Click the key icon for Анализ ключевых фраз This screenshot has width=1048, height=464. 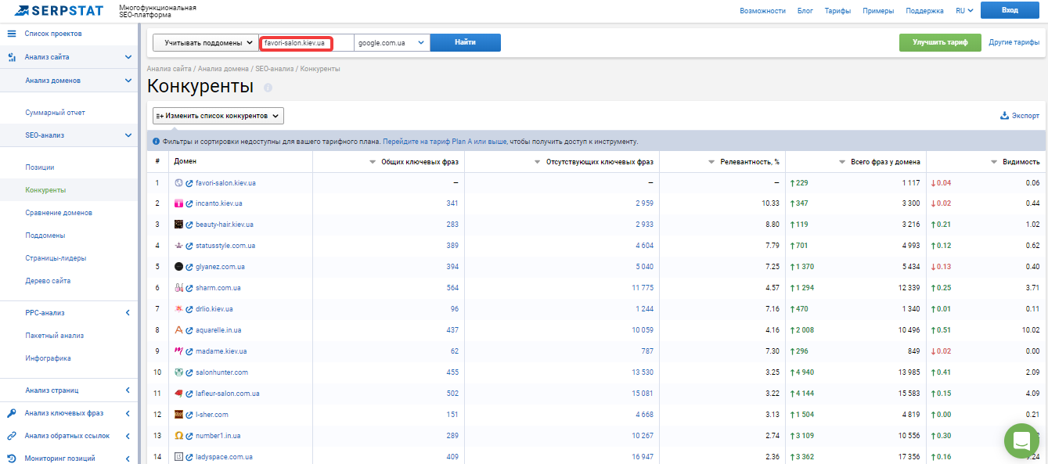tap(12, 413)
